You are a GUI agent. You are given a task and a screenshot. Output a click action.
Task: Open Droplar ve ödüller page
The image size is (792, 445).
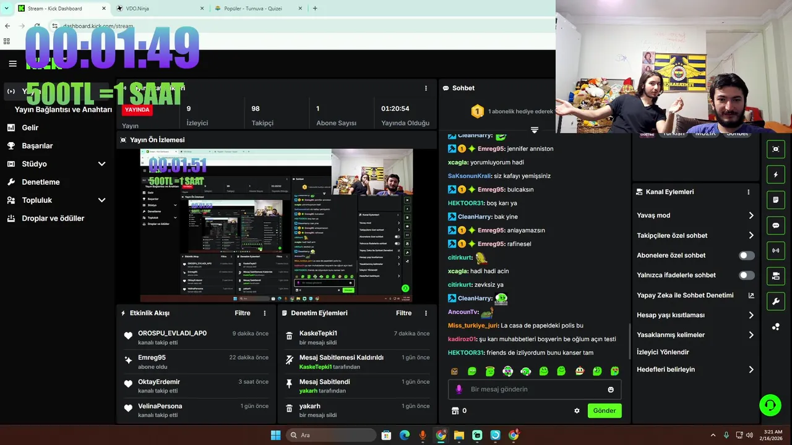[53, 218]
